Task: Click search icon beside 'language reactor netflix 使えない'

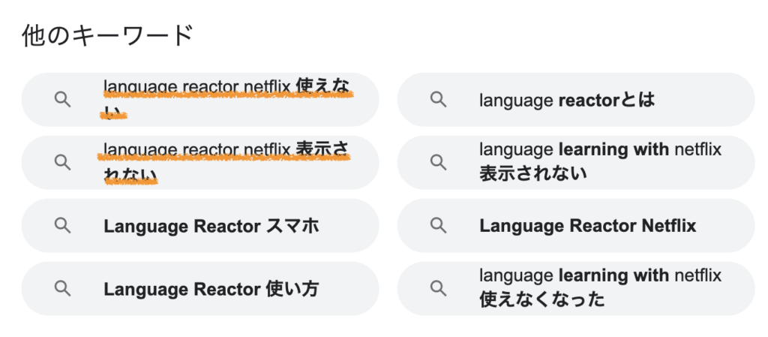Action: (63, 100)
